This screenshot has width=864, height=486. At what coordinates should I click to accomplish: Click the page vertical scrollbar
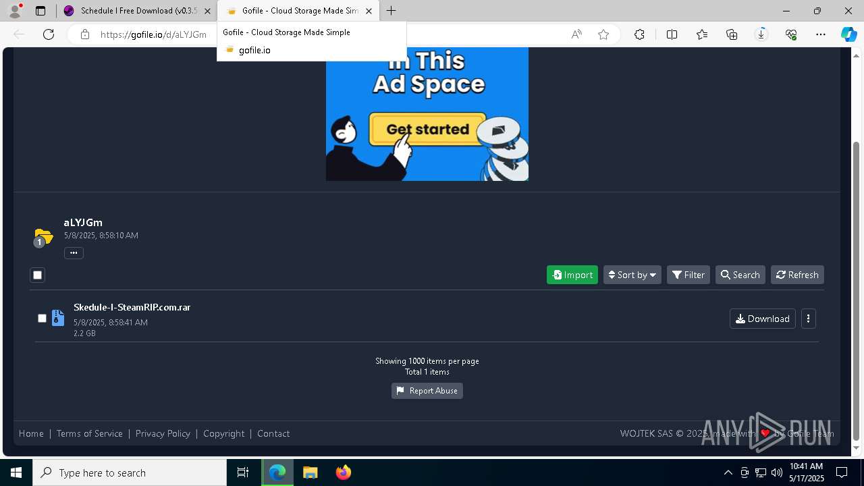click(x=857, y=290)
